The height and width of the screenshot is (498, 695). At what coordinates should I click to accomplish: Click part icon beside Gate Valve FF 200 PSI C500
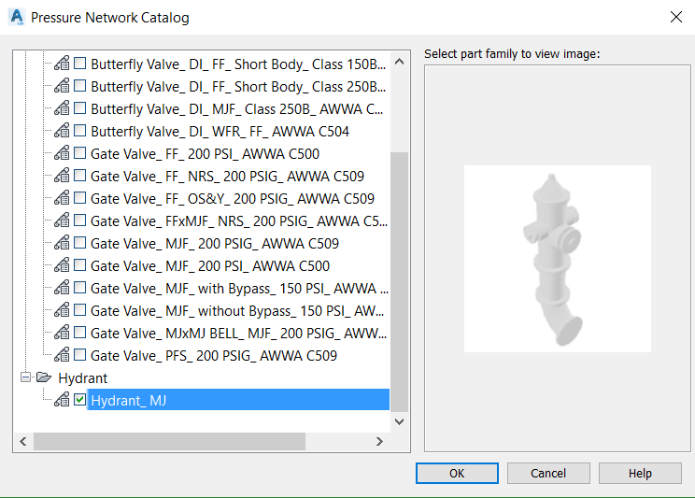click(x=62, y=153)
